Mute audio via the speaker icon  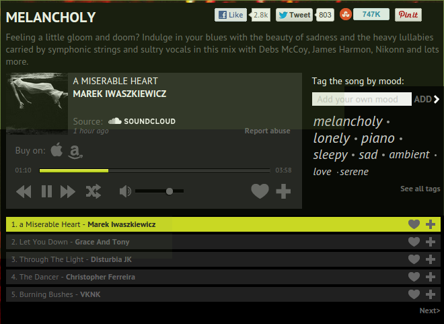coord(125,191)
